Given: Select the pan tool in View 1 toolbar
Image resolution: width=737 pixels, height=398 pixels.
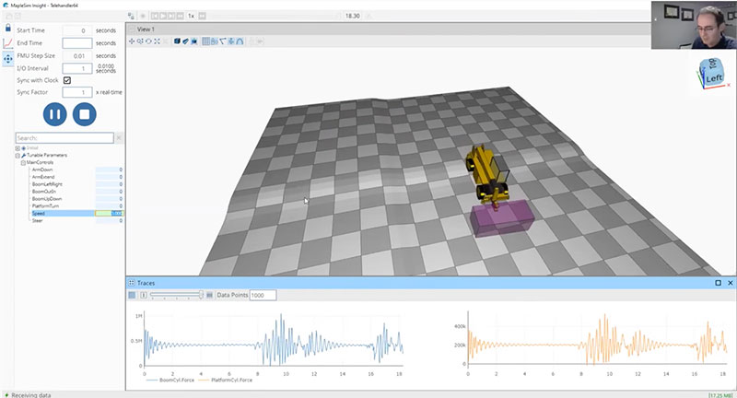Looking at the screenshot, I should [132, 41].
